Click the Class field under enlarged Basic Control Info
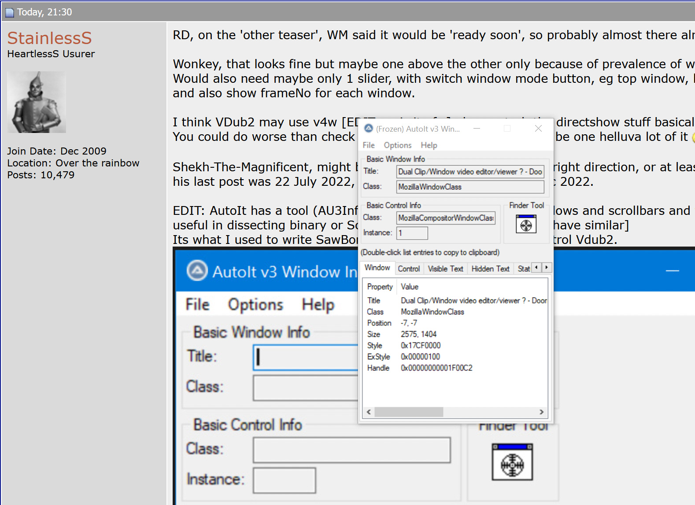 [352, 450]
